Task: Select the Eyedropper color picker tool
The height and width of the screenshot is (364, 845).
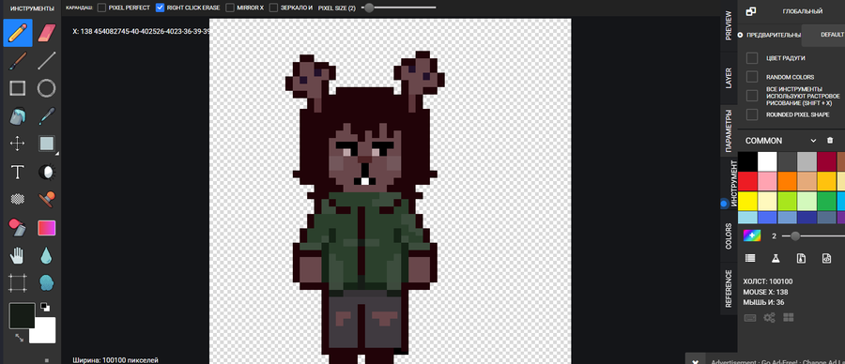Action: click(x=47, y=115)
